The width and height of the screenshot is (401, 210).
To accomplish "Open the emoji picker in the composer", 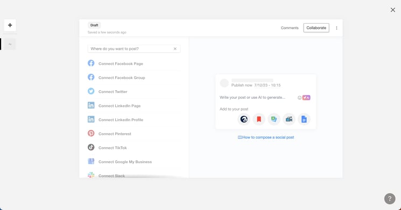I will coord(299,97).
